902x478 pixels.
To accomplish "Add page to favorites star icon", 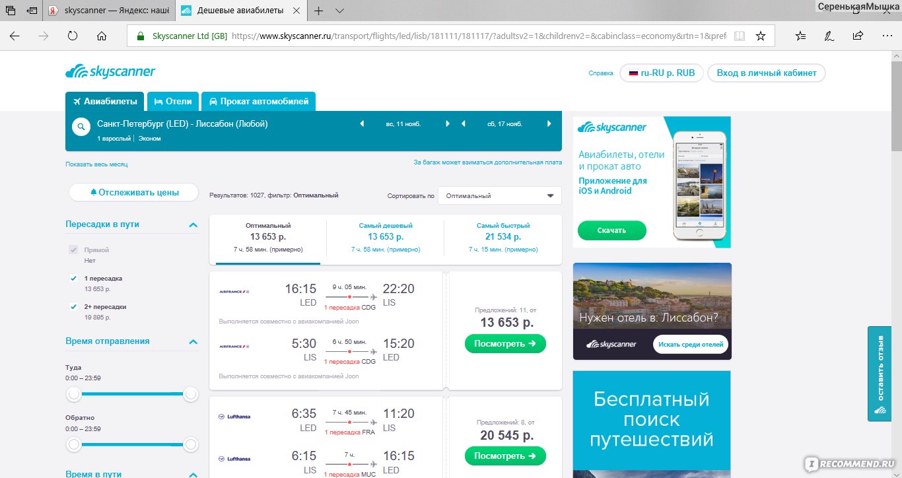I will 761,36.
